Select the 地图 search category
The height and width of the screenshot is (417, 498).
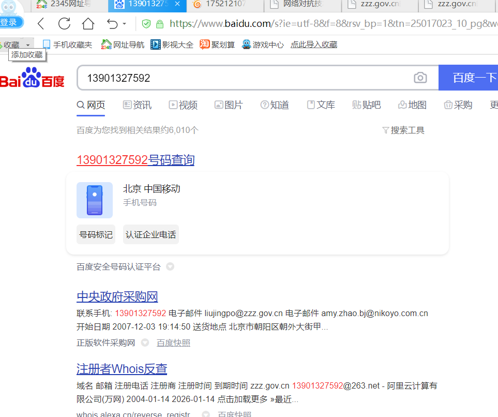tap(412, 105)
